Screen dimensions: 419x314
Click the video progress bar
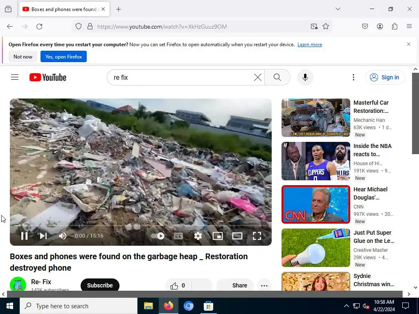(x=141, y=226)
